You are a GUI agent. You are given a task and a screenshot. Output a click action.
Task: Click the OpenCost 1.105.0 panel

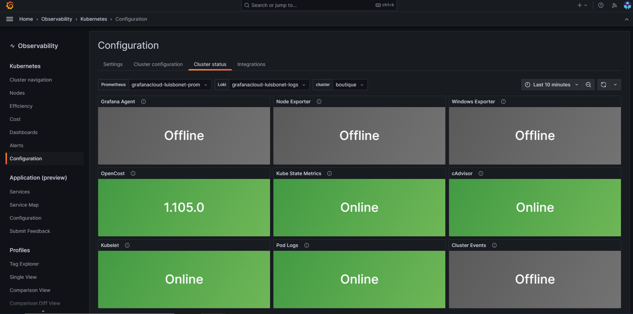(x=184, y=208)
